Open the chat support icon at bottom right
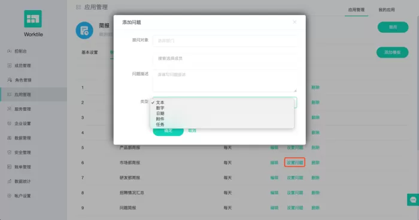Viewport: 419px width, 220px height. (x=413, y=200)
